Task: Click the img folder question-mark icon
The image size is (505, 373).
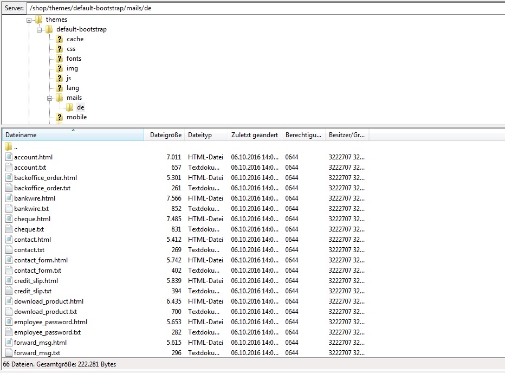Action: click(x=59, y=68)
